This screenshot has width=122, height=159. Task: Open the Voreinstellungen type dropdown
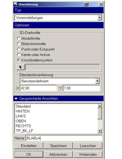click(x=100, y=18)
